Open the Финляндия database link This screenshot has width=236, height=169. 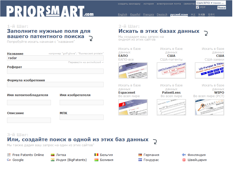coord(197,155)
